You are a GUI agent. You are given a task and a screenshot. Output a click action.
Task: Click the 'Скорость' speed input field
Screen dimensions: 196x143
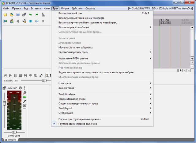click(x=16, y=80)
